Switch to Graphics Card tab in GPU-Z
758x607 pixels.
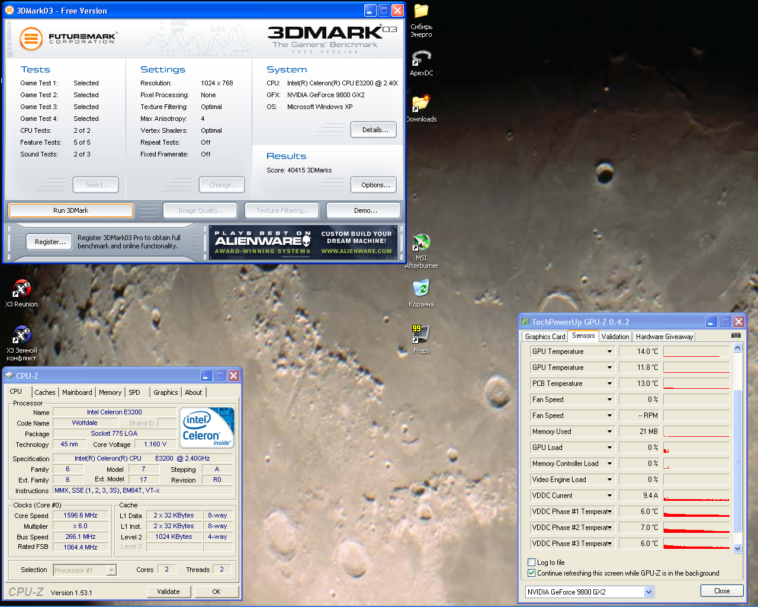point(545,337)
